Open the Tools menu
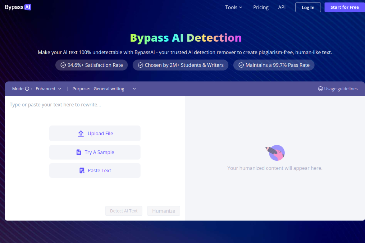This screenshot has height=243, width=365. pyautogui.click(x=234, y=7)
